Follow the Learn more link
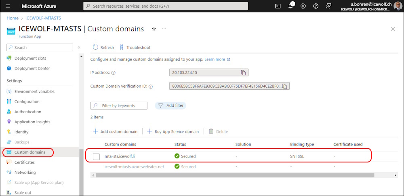Image resolution: width=404 pixels, height=196 pixels. click(217, 59)
